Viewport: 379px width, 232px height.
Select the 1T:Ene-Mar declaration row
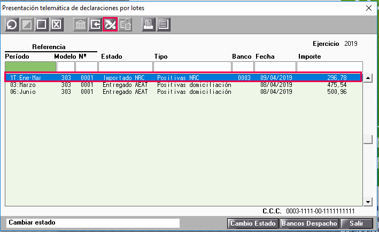[x=183, y=78]
